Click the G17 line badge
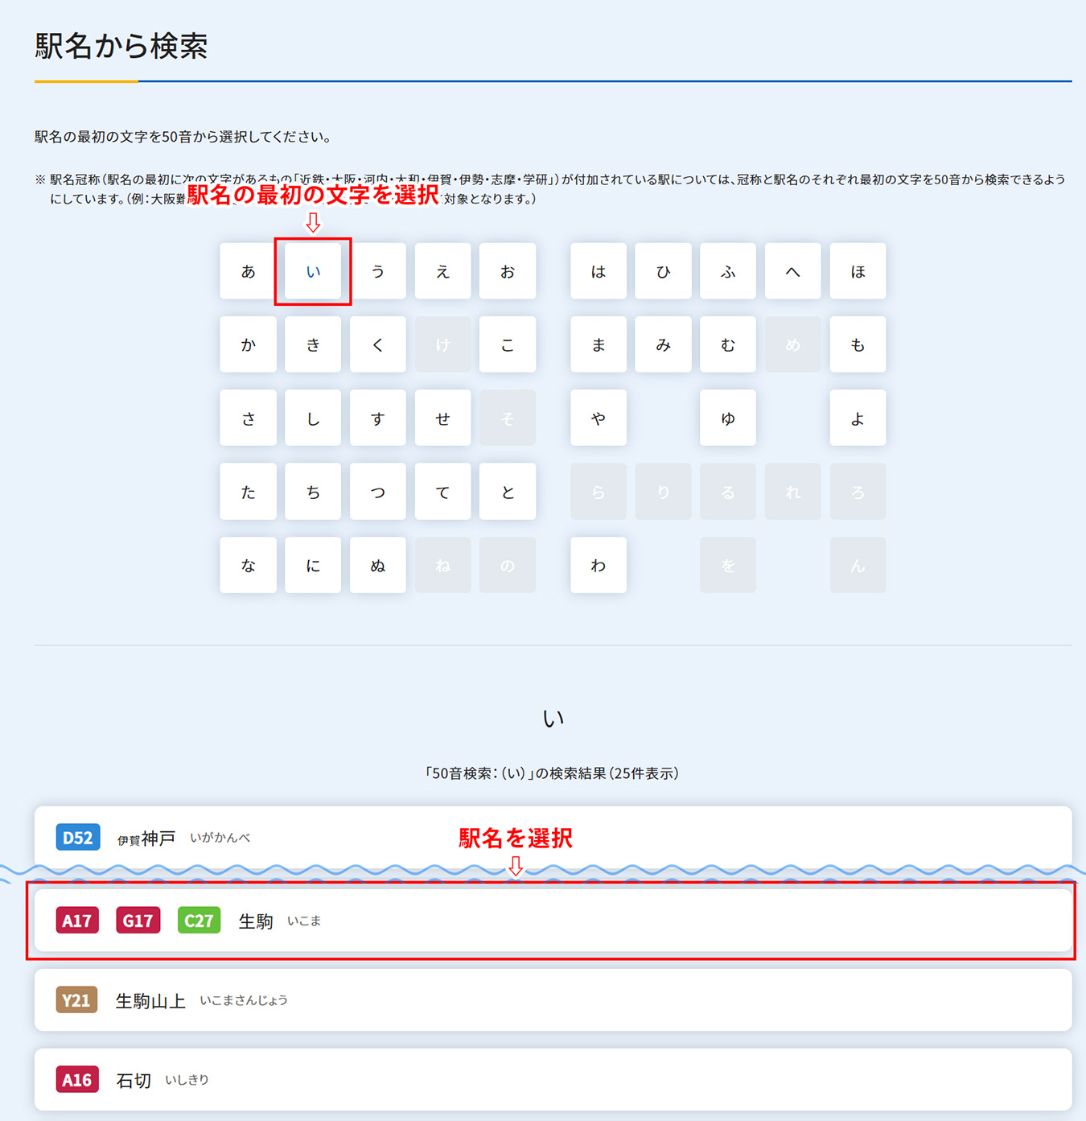 138,921
